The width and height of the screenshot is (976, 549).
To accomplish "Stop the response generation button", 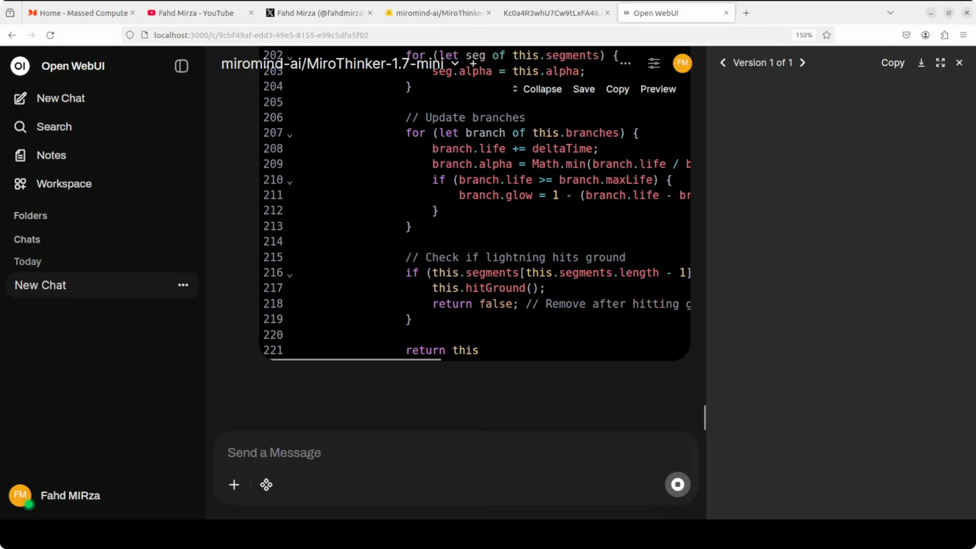I will point(678,485).
